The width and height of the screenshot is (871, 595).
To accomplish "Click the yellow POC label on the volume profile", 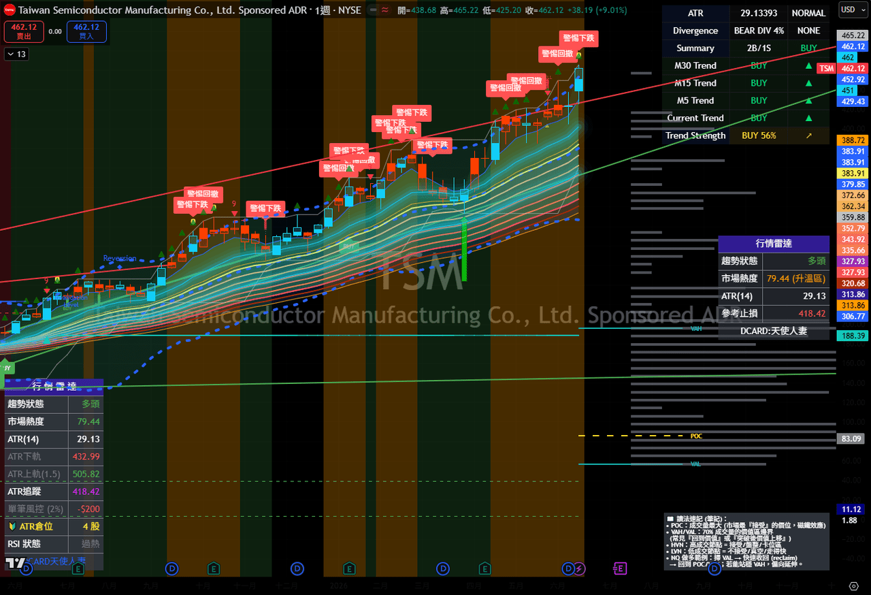I will (696, 436).
